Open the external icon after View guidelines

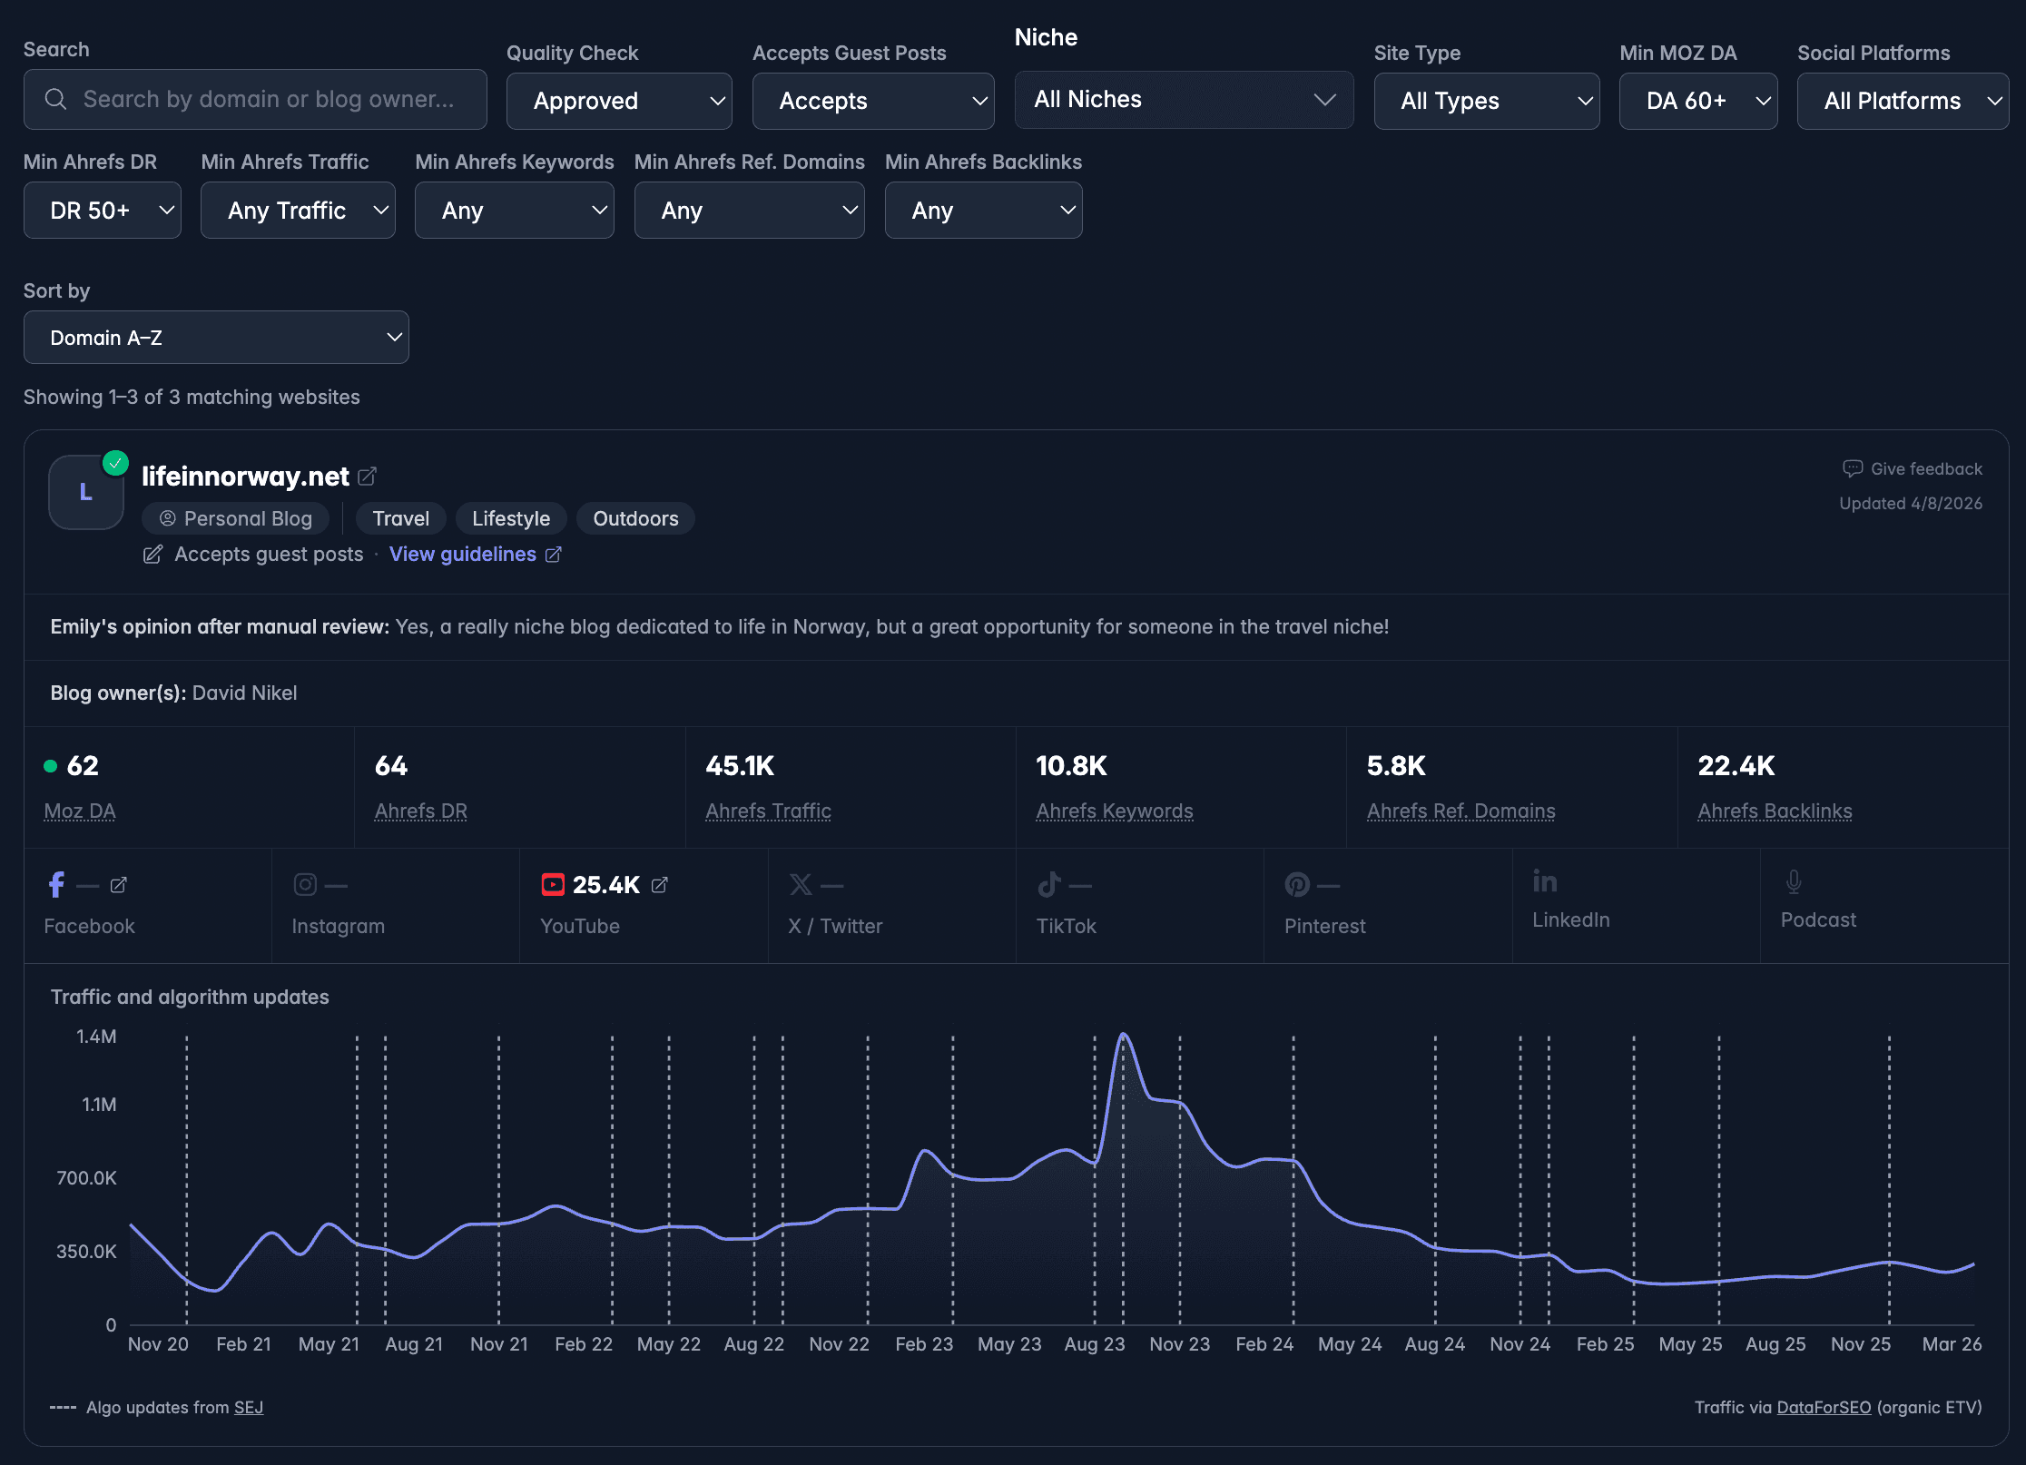(553, 555)
